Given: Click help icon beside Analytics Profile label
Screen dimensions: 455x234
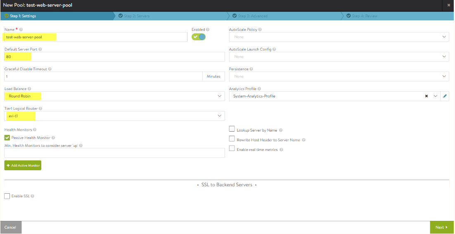Looking at the screenshot, I should [x=259, y=89].
